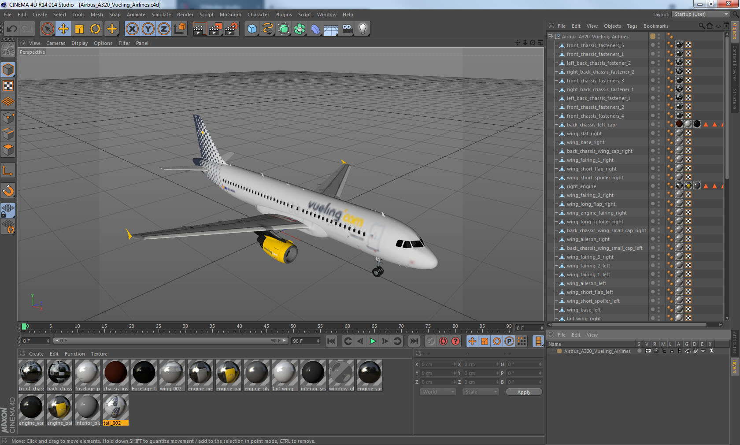The height and width of the screenshot is (445, 740).
Task: Open Material Manager Texture menu
Action: click(x=99, y=354)
